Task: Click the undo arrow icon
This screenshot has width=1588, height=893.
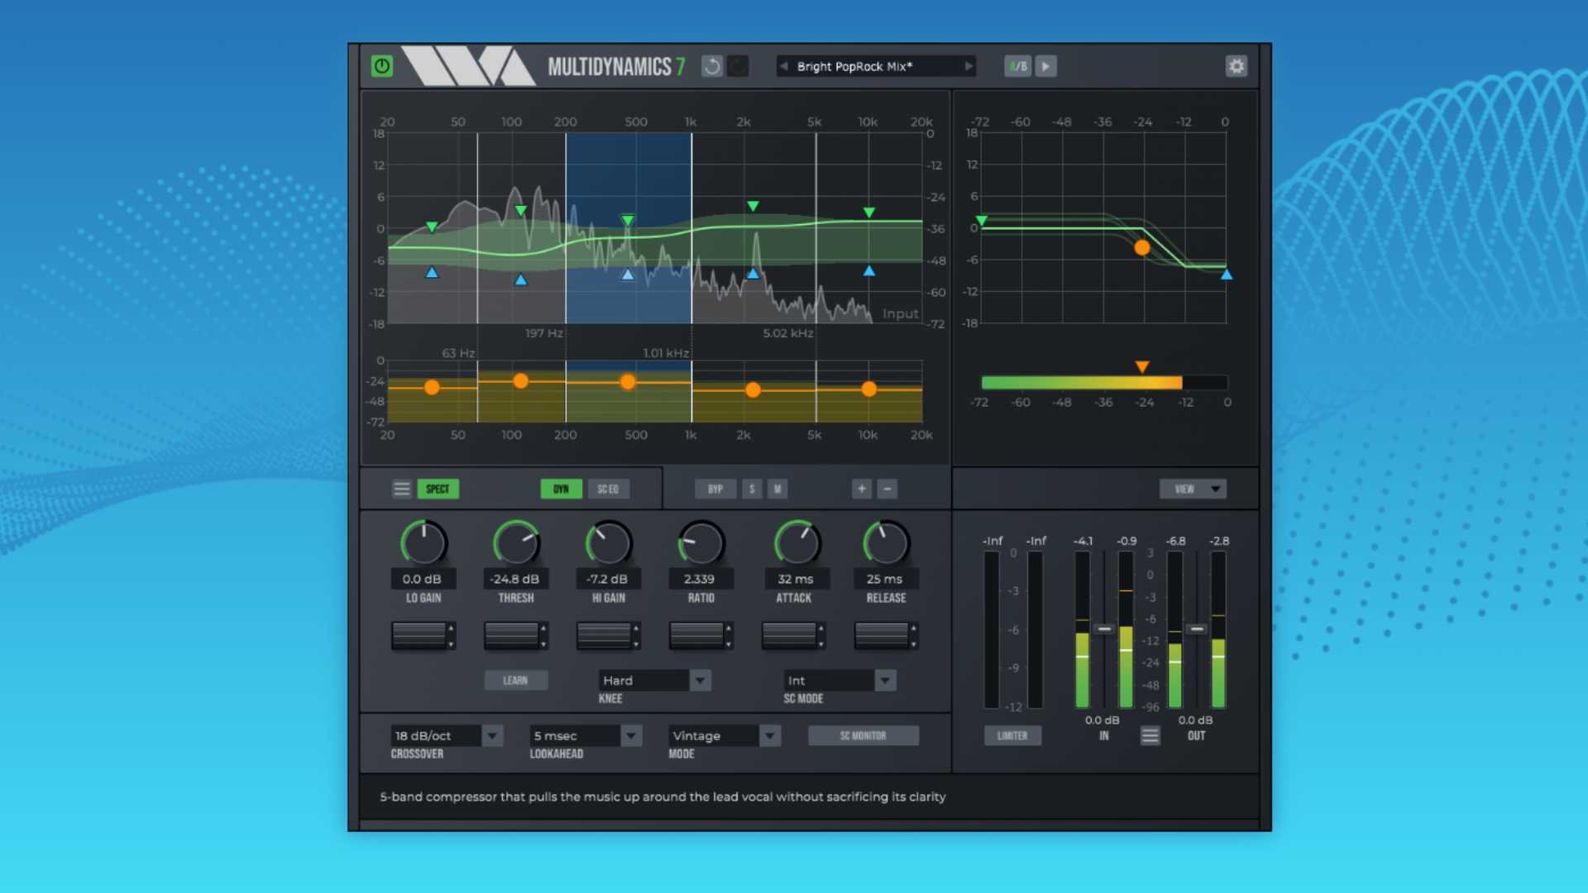Action: coord(711,66)
